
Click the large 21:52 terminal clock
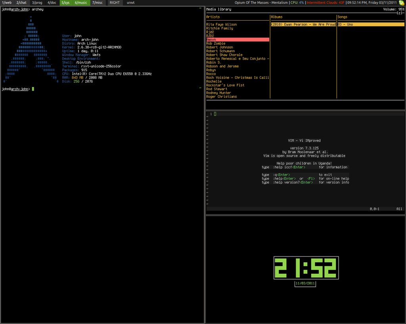coord(306,268)
